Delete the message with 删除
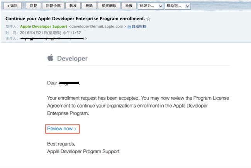The image size is (251, 168). [89, 6]
